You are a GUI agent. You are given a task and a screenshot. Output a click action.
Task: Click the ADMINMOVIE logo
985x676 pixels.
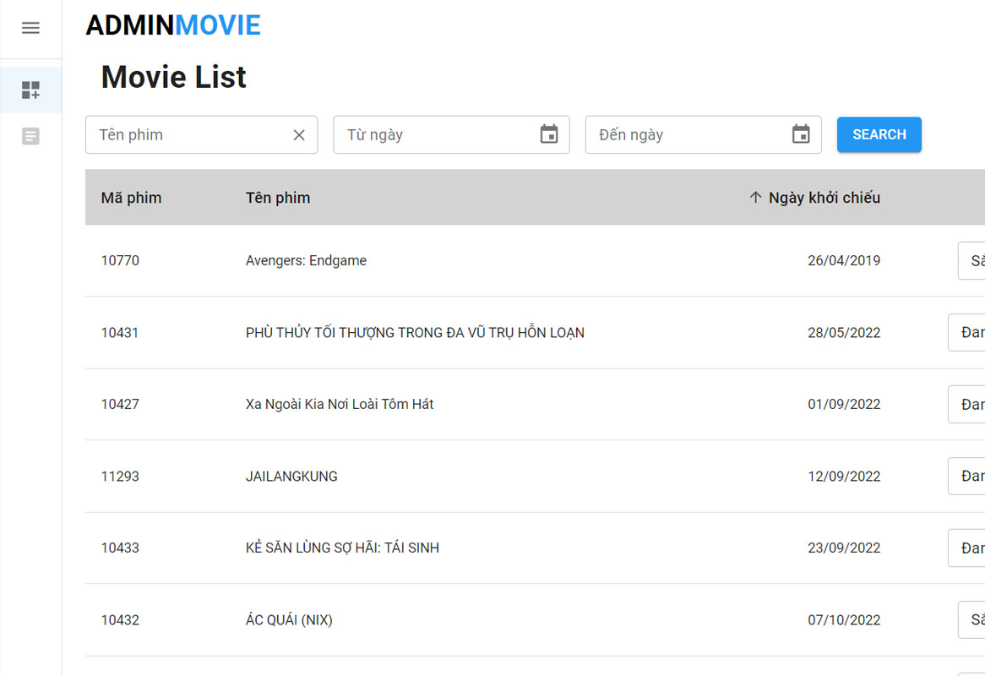coord(172,25)
